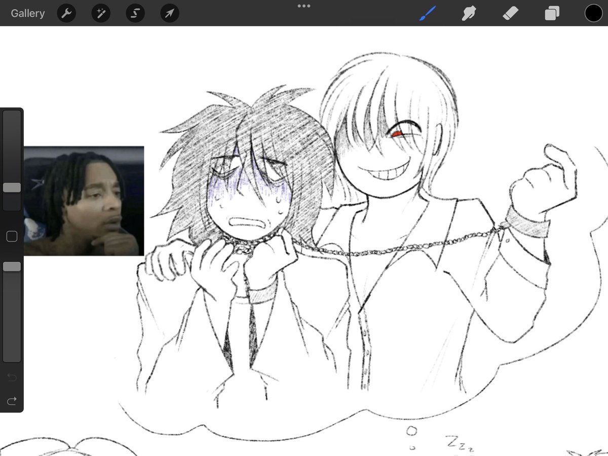Viewport: 608px width, 456px height.
Task: Click the brush size slider handle
Action: (x=12, y=187)
